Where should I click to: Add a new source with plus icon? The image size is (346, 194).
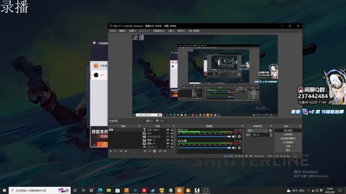pyautogui.click(x=145, y=151)
